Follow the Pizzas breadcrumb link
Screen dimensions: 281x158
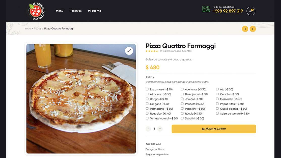pos(37,28)
